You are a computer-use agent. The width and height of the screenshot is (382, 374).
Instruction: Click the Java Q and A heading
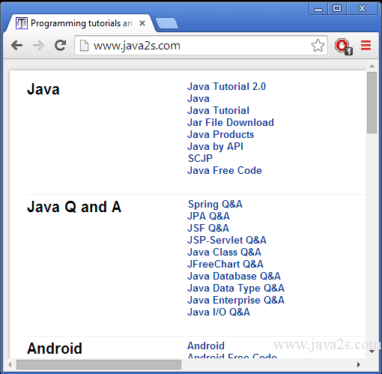pyautogui.click(x=74, y=207)
